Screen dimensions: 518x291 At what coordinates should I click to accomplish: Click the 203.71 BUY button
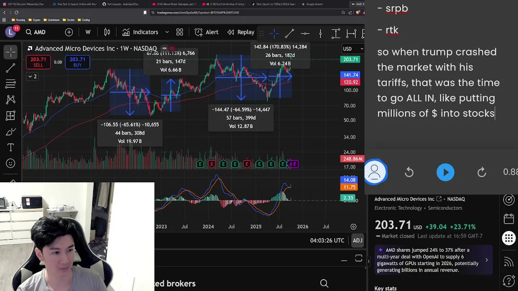coord(77,62)
